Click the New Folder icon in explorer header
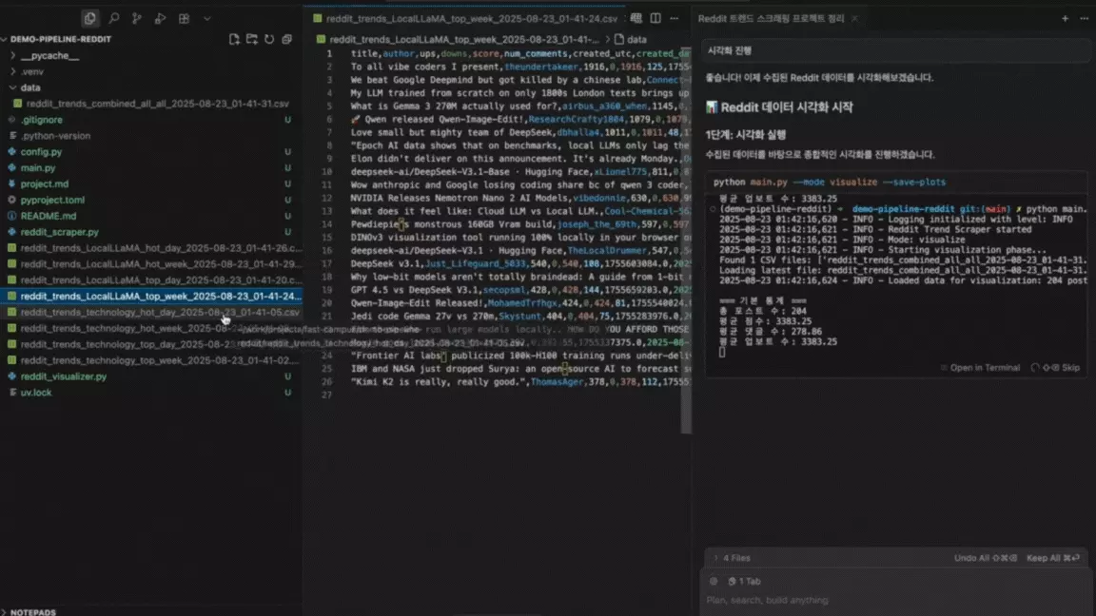 pos(251,39)
